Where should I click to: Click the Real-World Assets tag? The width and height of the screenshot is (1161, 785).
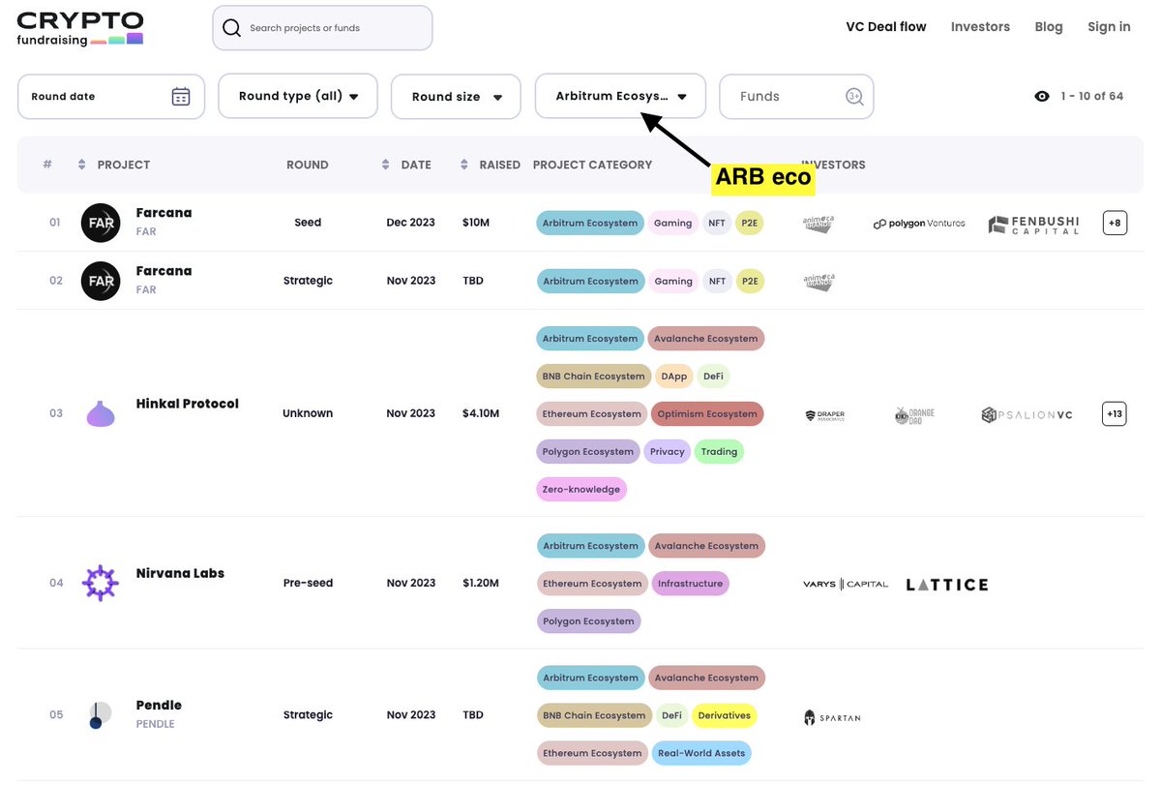coord(701,754)
